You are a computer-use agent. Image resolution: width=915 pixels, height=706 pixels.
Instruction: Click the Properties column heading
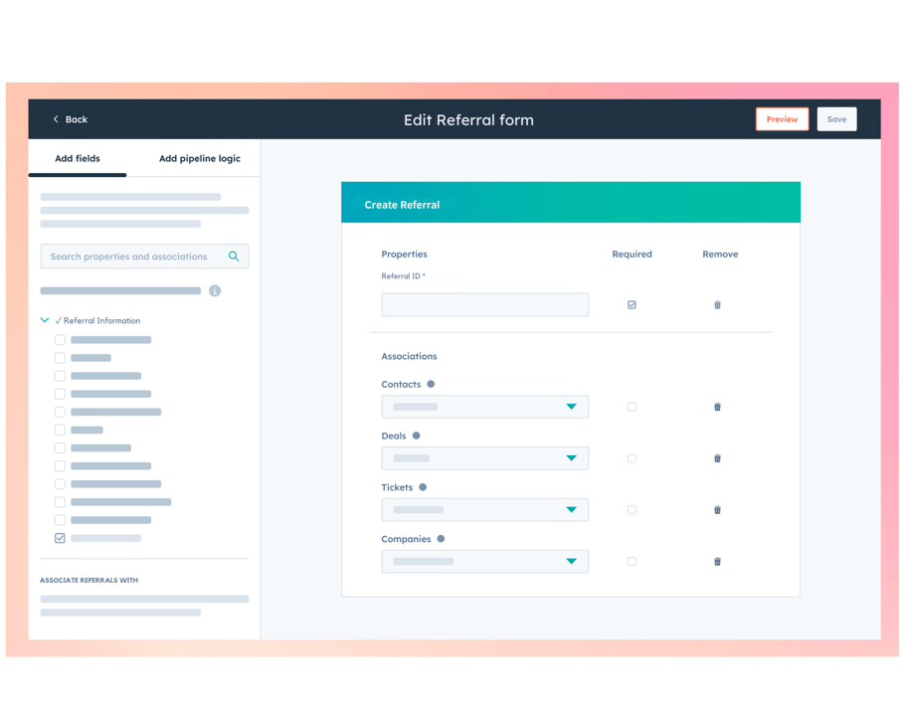point(404,254)
